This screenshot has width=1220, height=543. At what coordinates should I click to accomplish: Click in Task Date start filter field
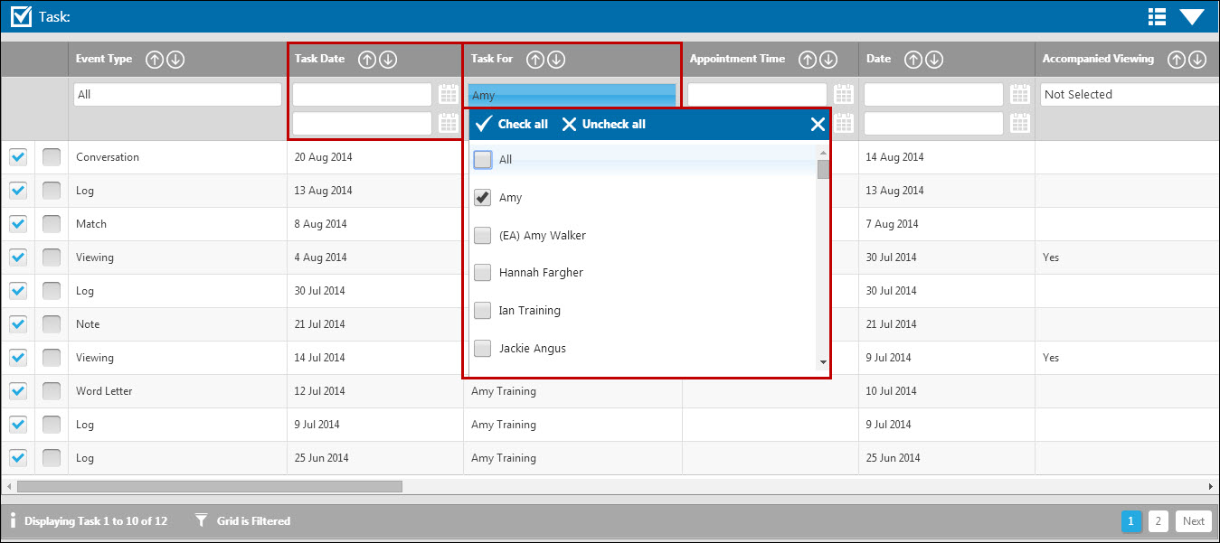(362, 95)
